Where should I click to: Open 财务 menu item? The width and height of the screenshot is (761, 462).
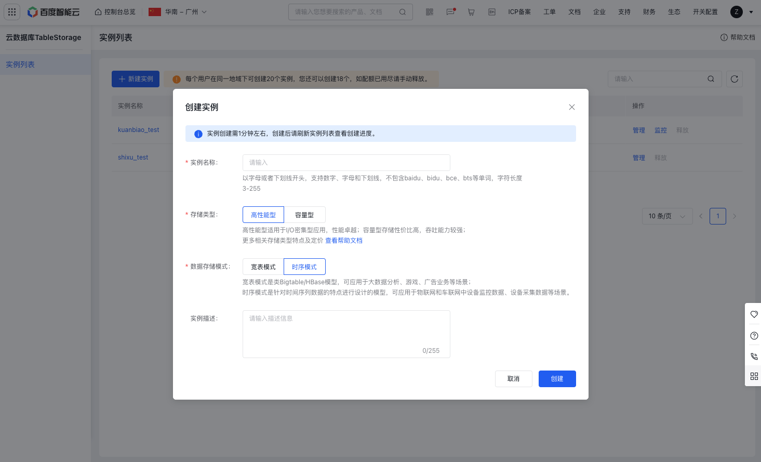coord(649,11)
